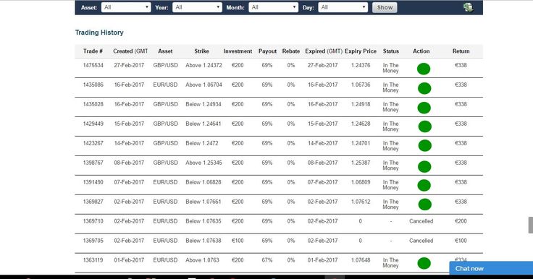
Task: Click the green status circle for trade 1398767
Action: [424, 167]
